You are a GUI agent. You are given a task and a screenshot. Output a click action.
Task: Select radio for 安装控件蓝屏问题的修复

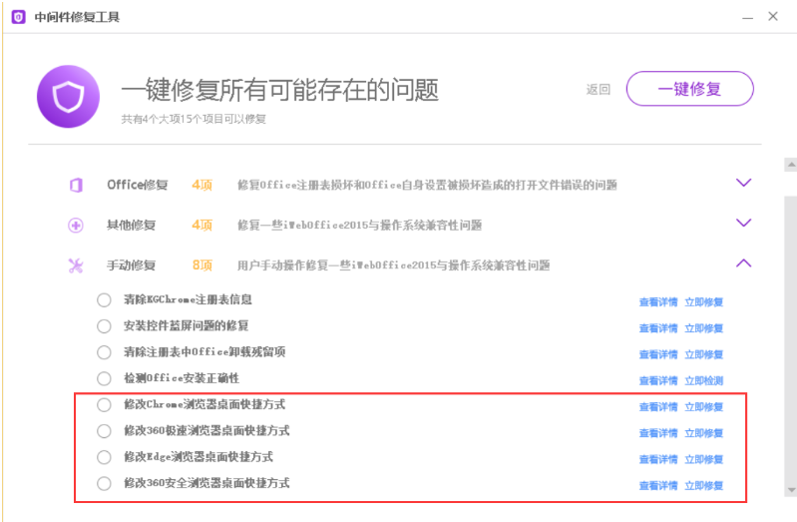coord(104,326)
